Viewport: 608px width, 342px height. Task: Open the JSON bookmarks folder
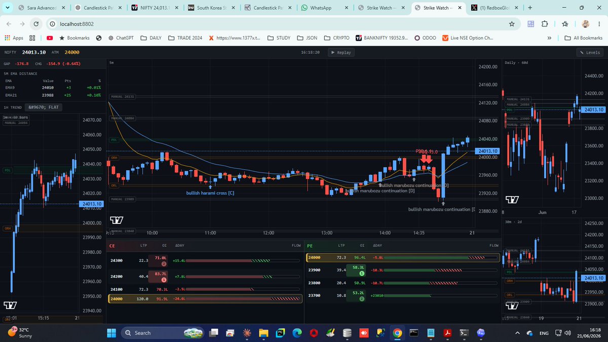pyautogui.click(x=307, y=38)
